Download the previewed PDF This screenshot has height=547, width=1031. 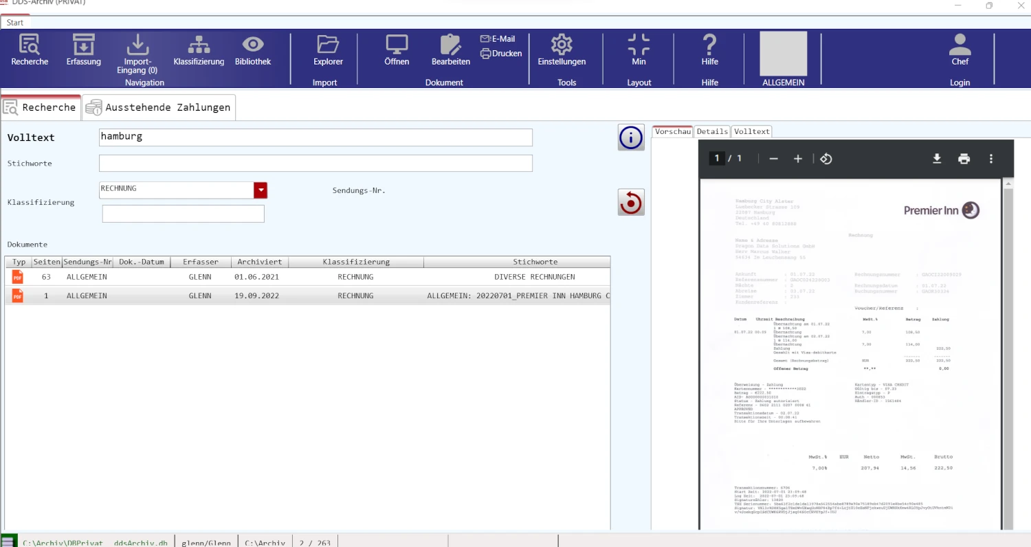(936, 159)
